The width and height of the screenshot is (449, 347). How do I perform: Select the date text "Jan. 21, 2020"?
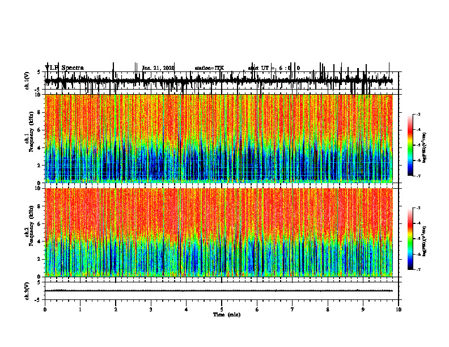[158, 68]
